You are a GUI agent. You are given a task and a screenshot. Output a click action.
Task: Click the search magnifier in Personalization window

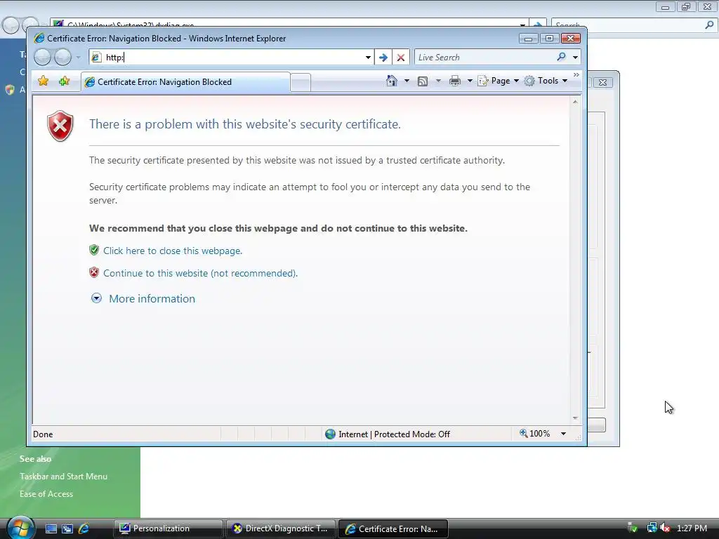pyautogui.click(x=709, y=25)
